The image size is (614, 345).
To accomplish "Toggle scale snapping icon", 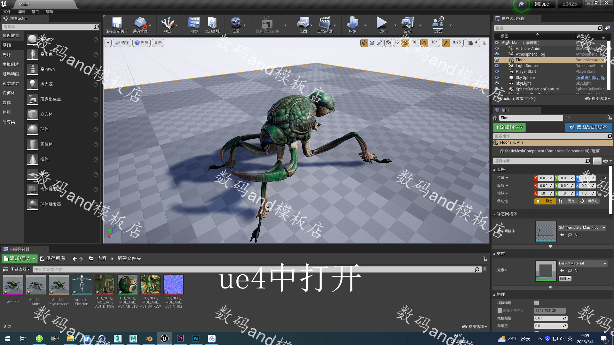I will coord(446,43).
